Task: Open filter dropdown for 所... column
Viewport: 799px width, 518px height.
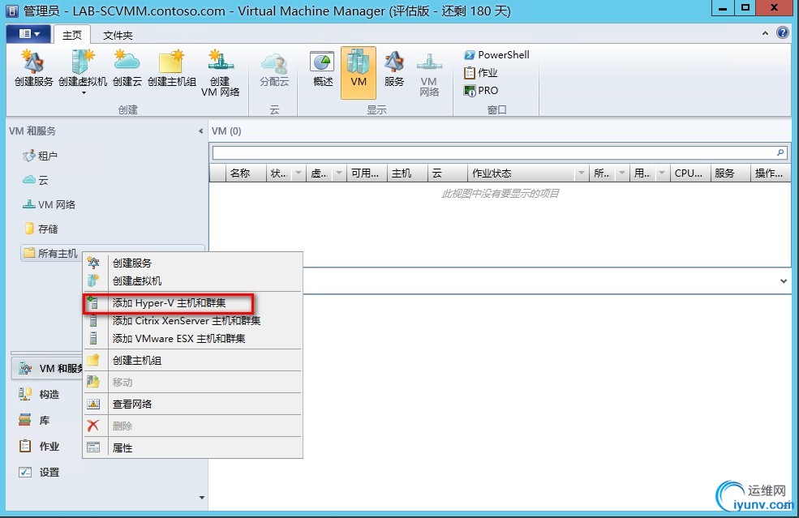Action: (622, 173)
